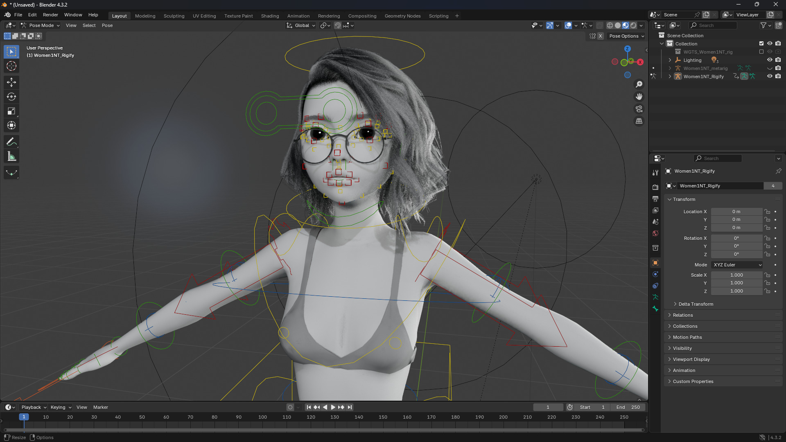This screenshot has width=786, height=442.
Task: Open the Pose Options dropdown
Action: point(626,36)
